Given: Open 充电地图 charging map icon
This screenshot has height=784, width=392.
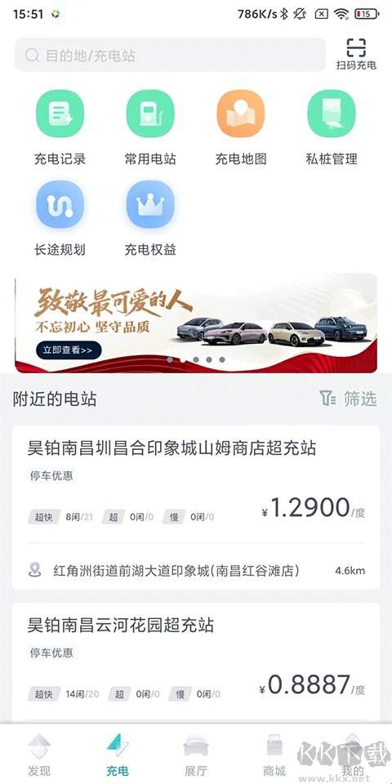Looking at the screenshot, I should tap(240, 114).
